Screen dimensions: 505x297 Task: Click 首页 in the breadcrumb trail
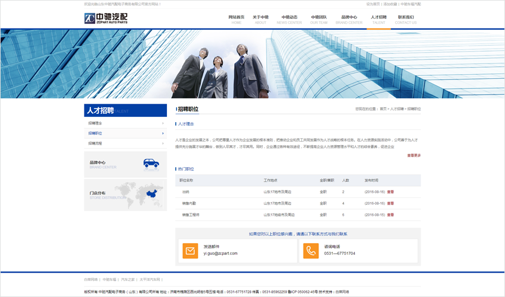tap(383, 109)
